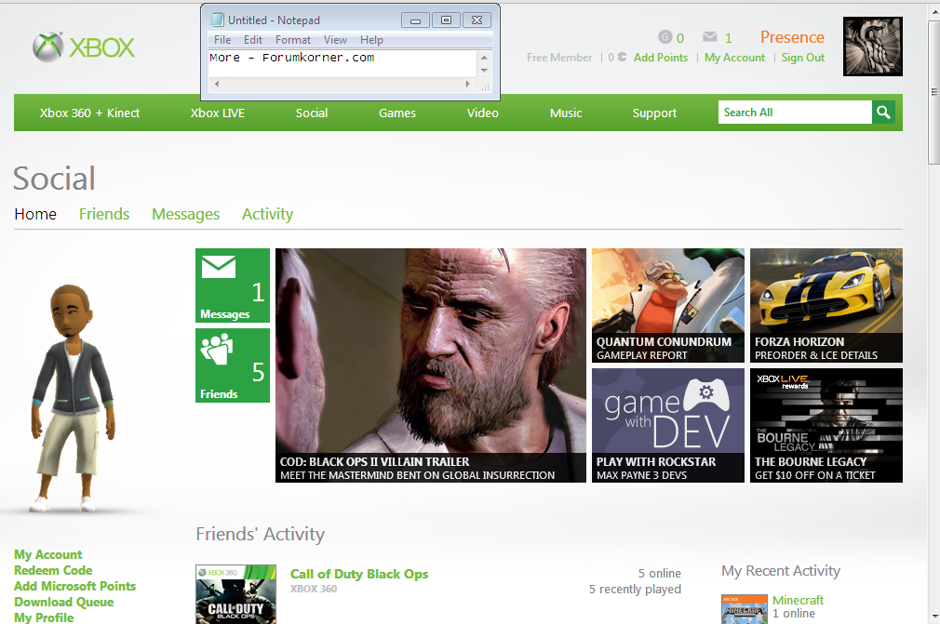940x624 pixels.
Task: Open Notepad Format menu
Action: coord(293,40)
